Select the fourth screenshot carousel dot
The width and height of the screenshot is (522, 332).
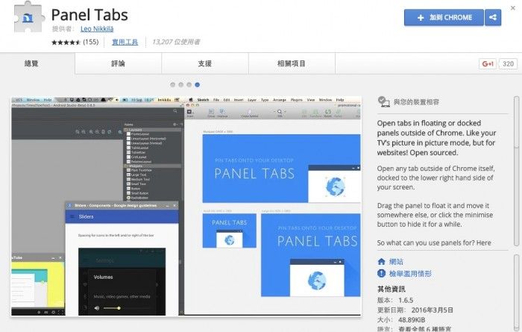(x=198, y=84)
